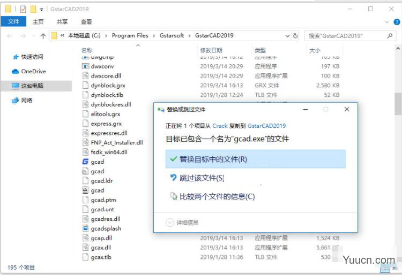This screenshot has height=276, width=402.
Task: Click the up-directory arrow
Action: 43,36
